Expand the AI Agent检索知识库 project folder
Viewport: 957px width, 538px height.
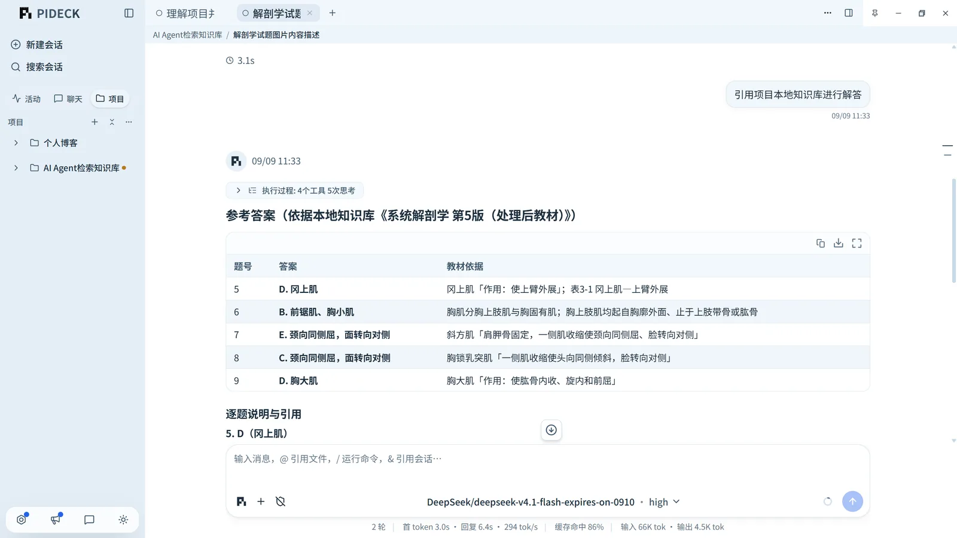16,168
